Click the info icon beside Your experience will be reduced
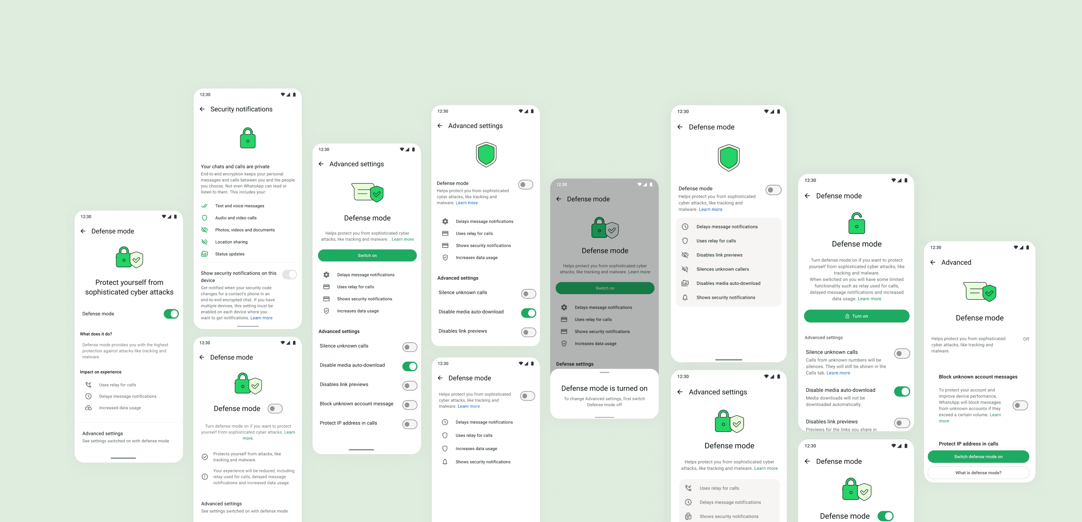The width and height of the screenshot is (1082, 522). point(205,477)
